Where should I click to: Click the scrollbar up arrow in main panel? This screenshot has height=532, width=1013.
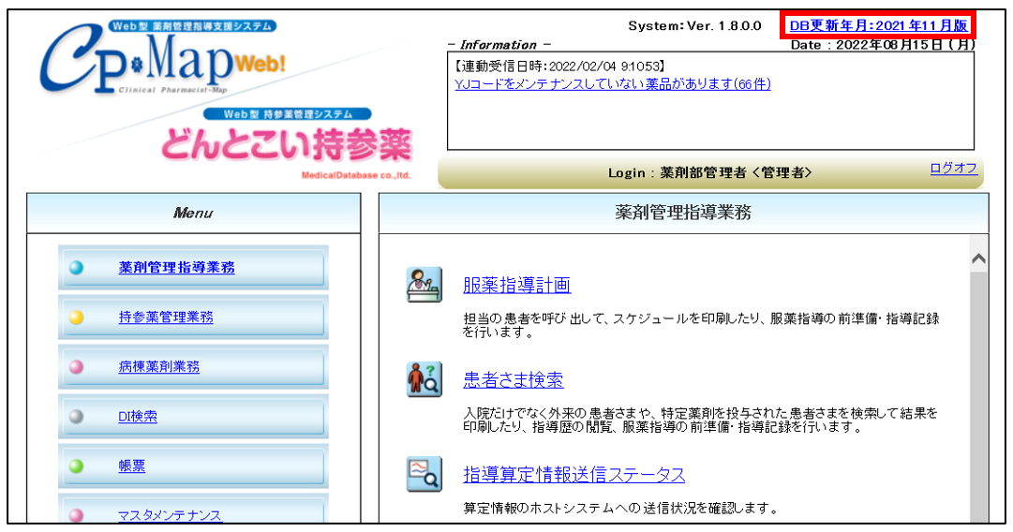pos(978,259)
